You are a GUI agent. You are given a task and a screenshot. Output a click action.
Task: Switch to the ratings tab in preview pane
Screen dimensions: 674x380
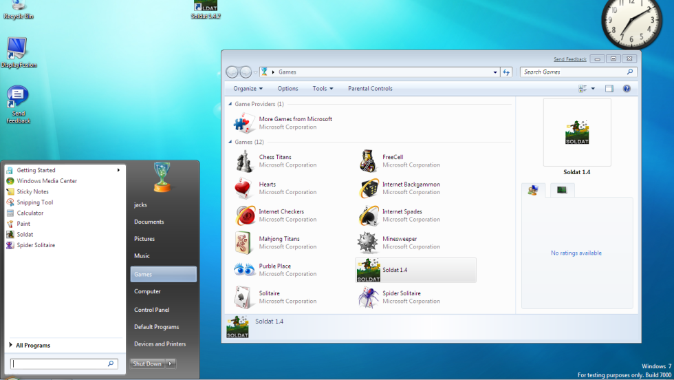click(533, 190)
